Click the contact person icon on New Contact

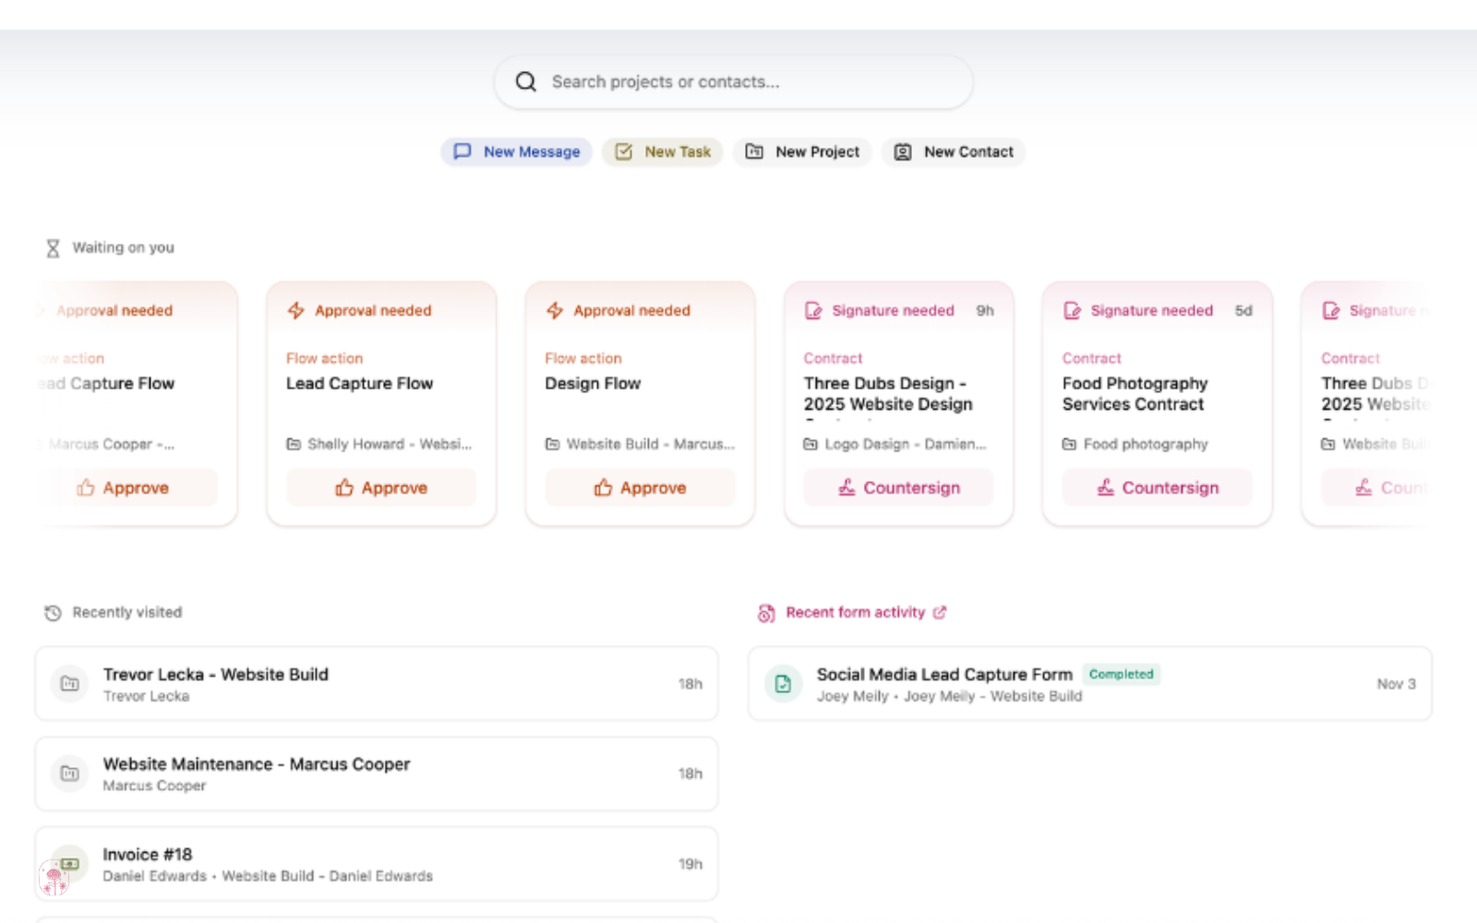902,151
